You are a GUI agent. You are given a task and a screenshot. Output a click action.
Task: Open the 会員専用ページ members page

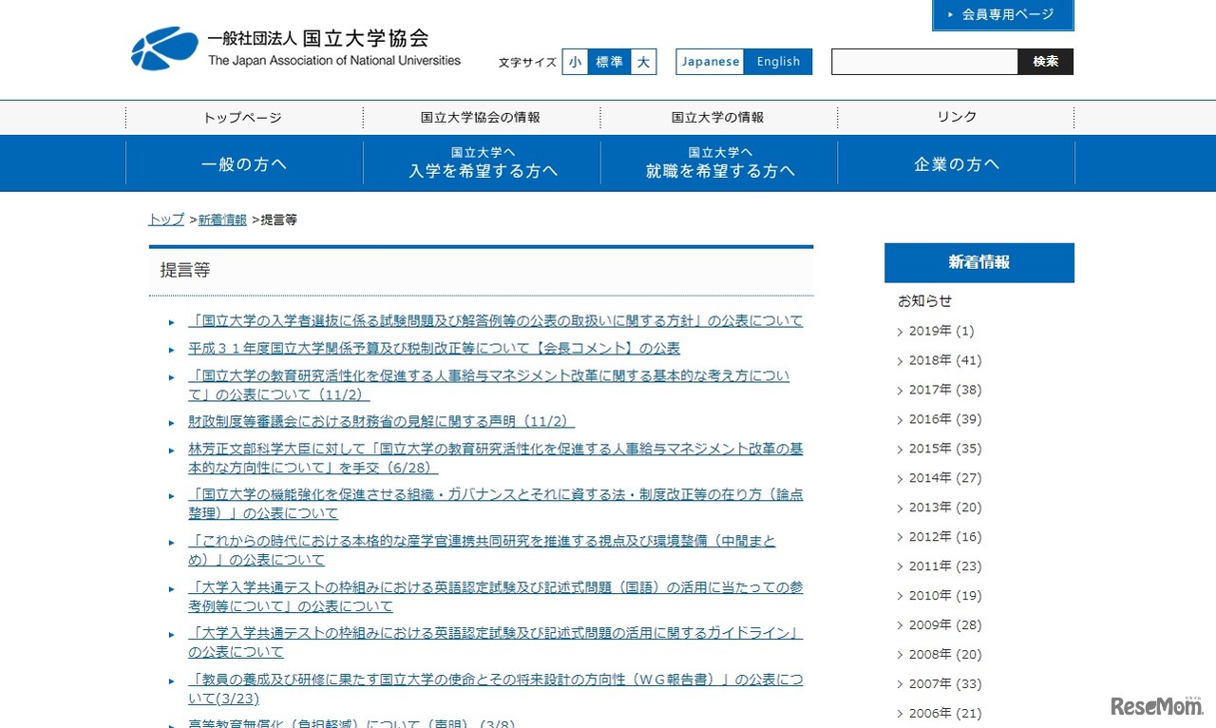(1002, 14)
